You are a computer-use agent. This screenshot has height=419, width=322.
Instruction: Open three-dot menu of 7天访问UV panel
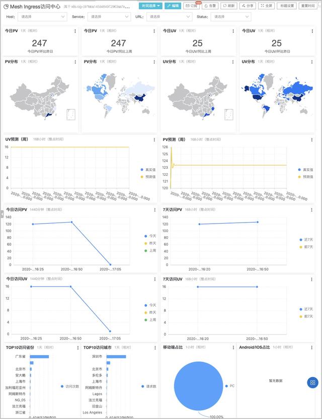311,279
